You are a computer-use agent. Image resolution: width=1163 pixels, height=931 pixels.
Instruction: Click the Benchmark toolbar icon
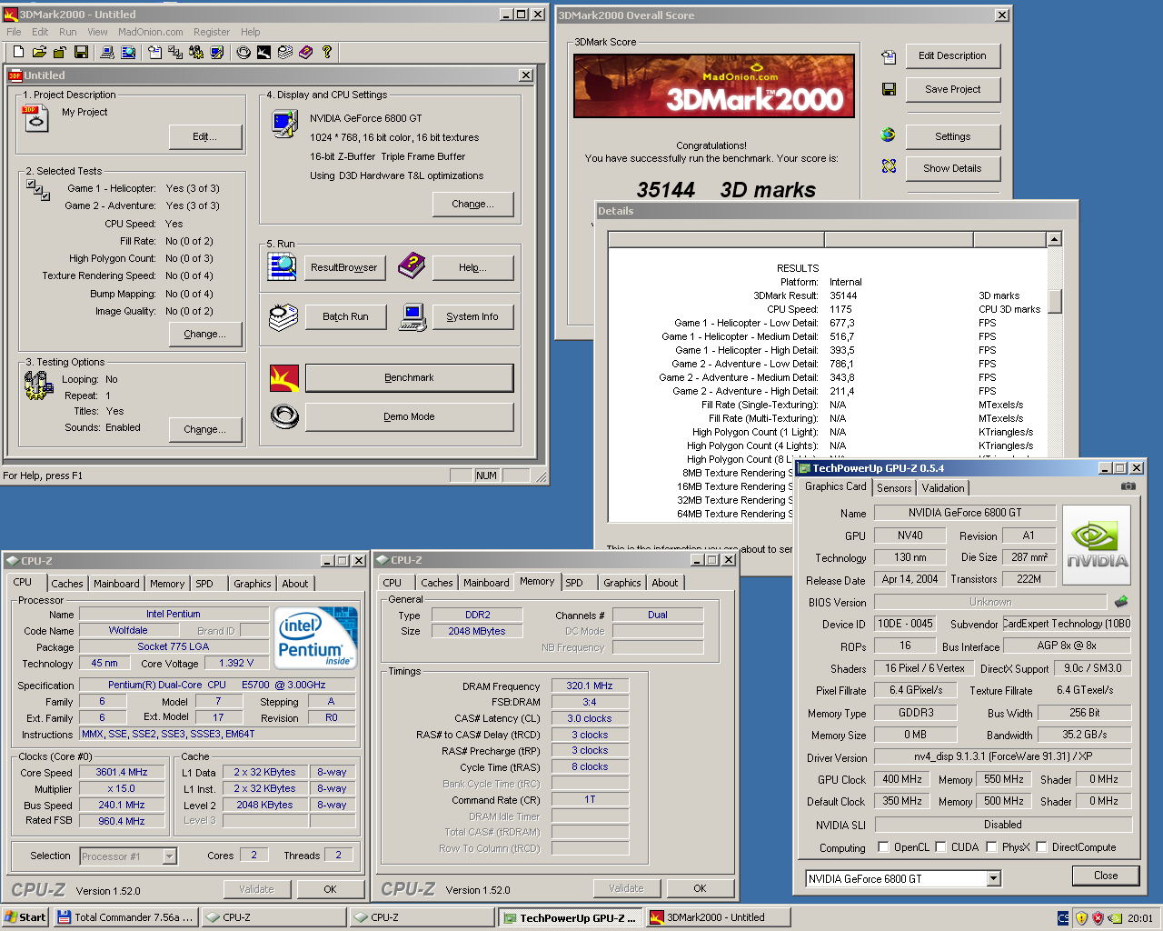(x=264, y=53)
